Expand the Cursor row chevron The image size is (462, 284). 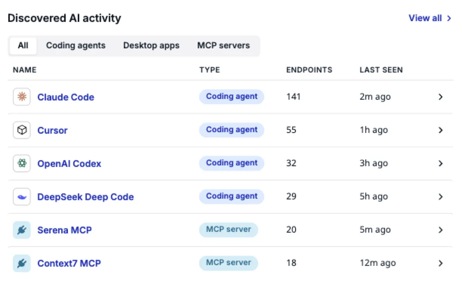click(x=440, y=130)
